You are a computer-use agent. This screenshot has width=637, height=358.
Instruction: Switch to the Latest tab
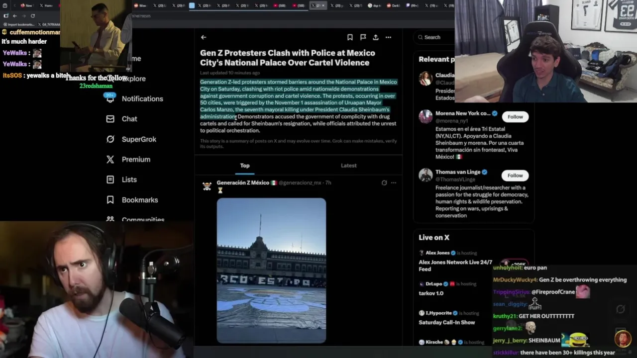(x=349, y=166)
